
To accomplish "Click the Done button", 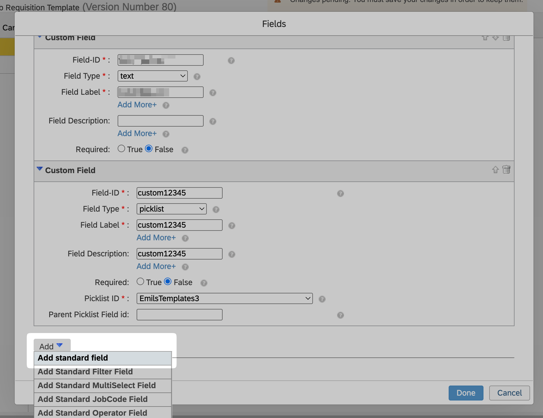I will [466, 393].
